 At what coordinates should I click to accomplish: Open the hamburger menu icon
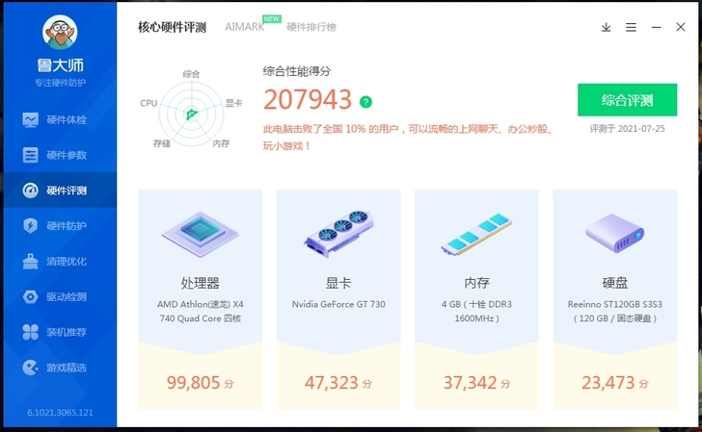coord(631,27)
